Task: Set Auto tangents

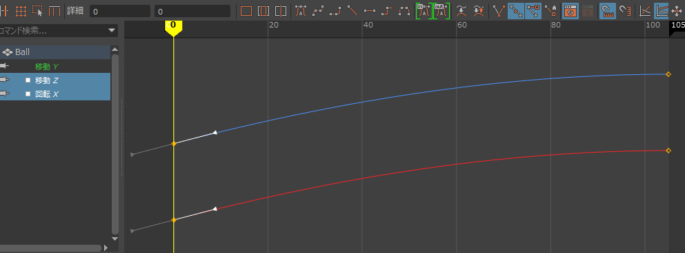Action: [x=301, y=11]
